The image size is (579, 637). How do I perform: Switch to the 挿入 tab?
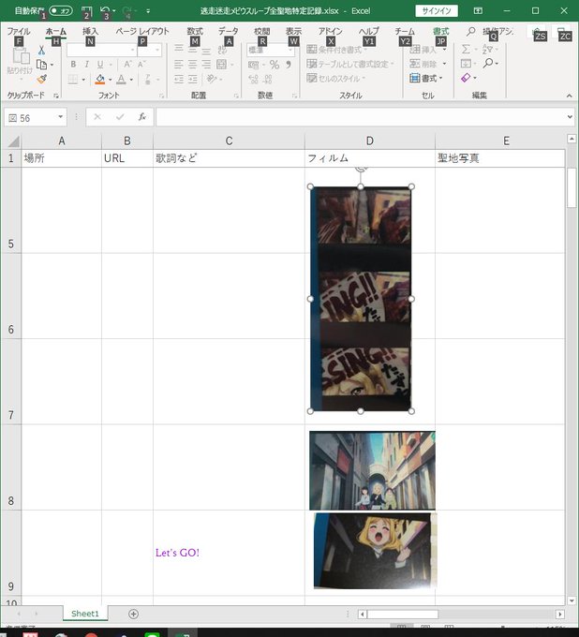point(90,31)
